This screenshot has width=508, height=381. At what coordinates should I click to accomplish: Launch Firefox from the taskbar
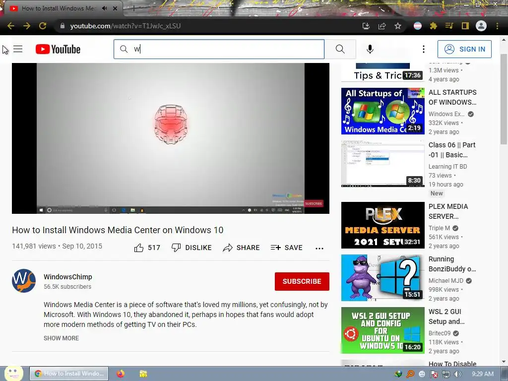coord(121,374)
